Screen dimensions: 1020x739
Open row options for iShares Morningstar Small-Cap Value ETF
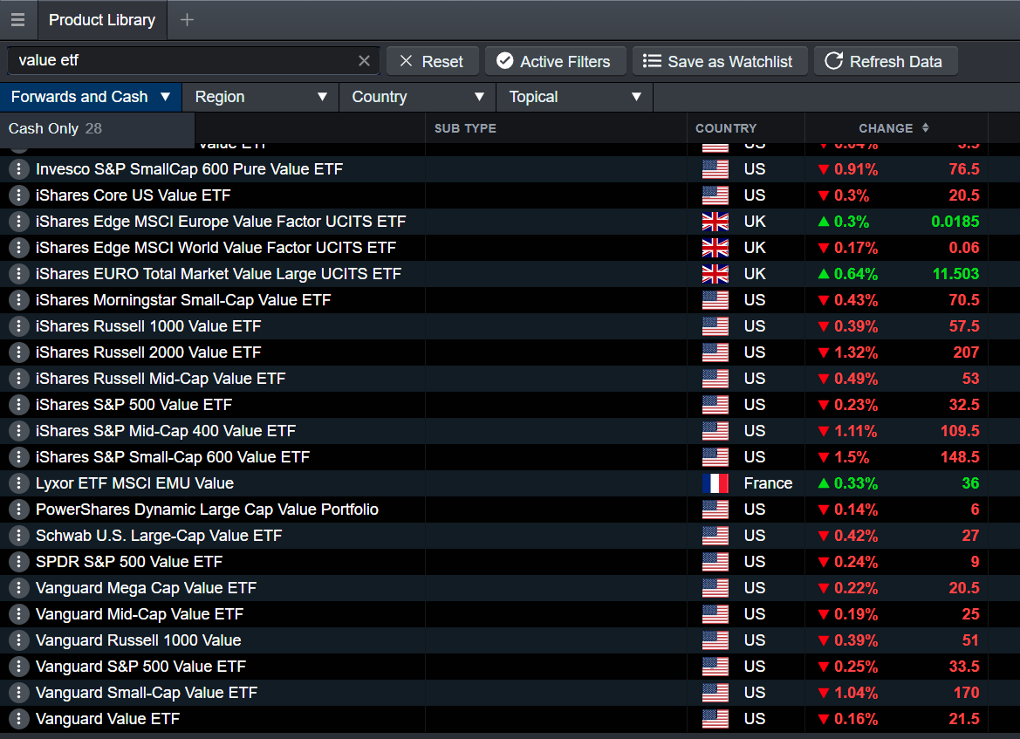(19, 300)
